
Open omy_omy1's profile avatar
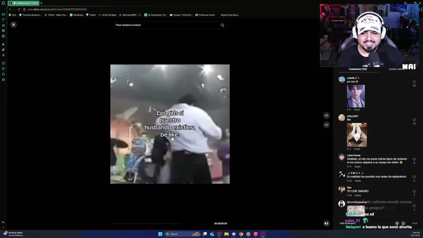point(342,117)
